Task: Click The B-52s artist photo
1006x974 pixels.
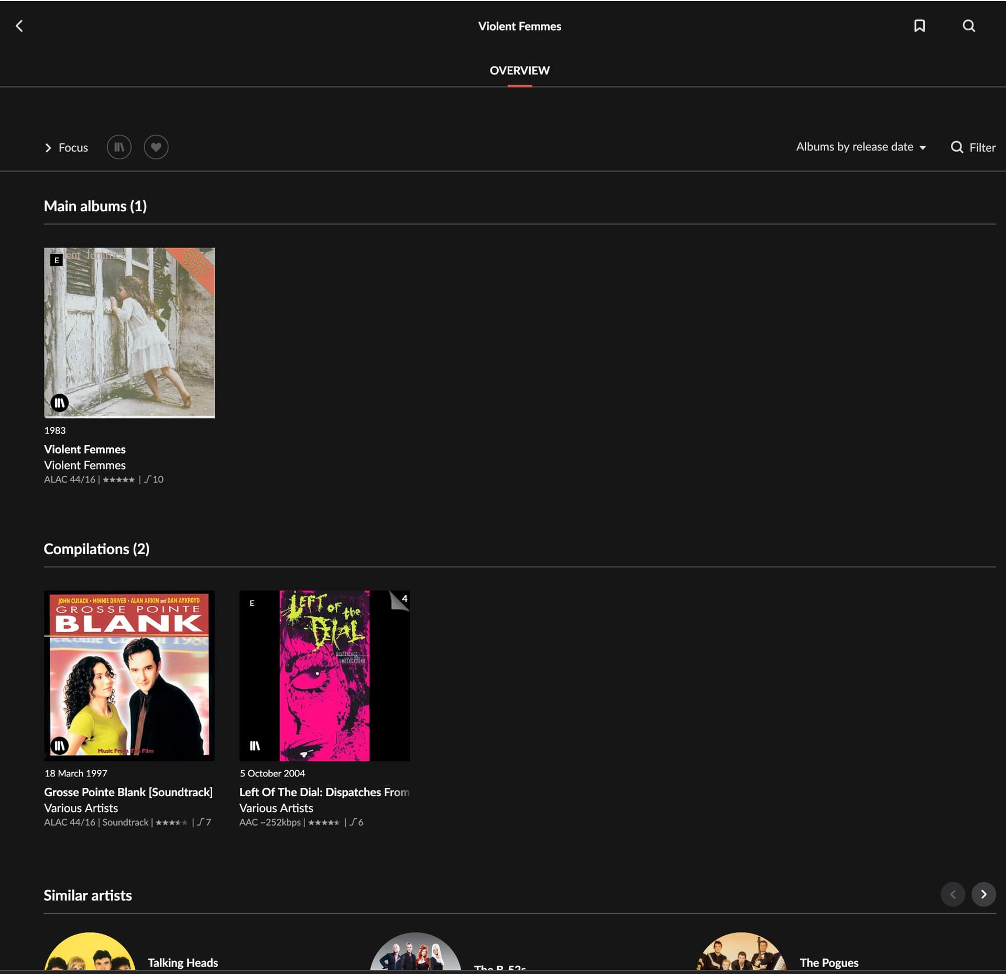Action: point(415,951)
